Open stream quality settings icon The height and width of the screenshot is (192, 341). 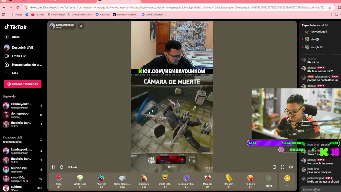(274, 167)
